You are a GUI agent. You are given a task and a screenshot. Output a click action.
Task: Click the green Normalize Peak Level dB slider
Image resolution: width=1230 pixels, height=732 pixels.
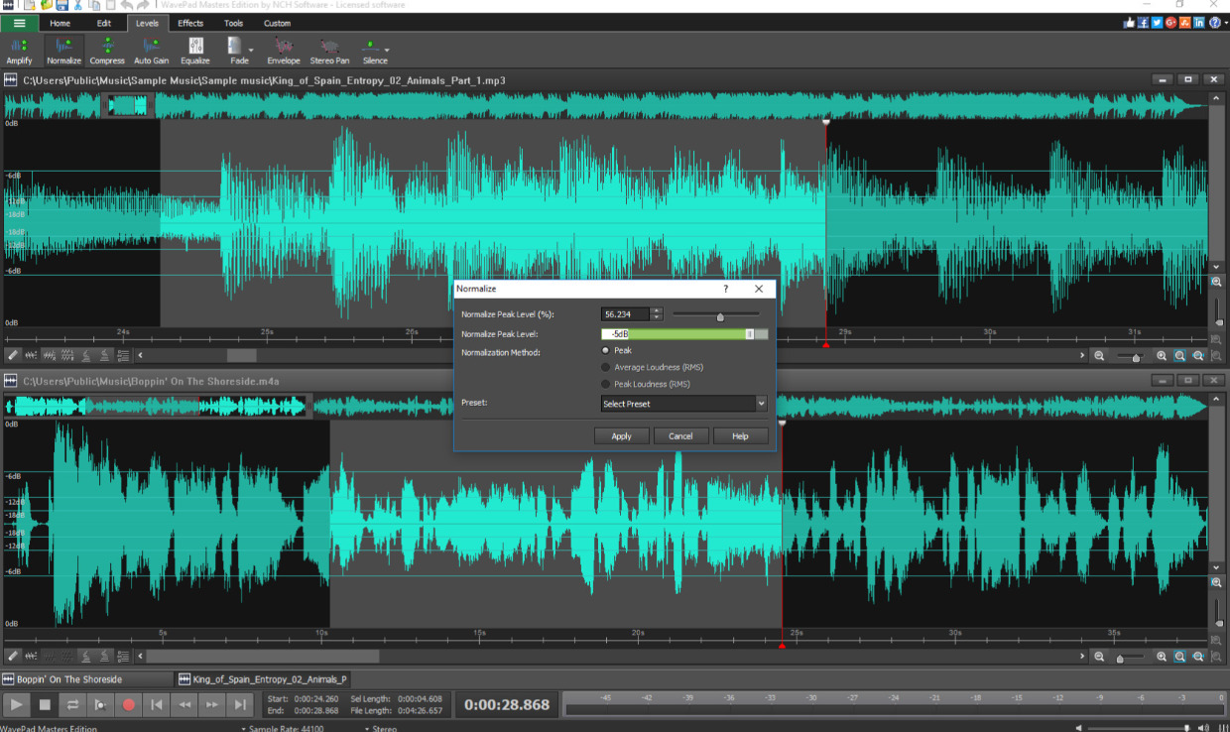[684, 334]
